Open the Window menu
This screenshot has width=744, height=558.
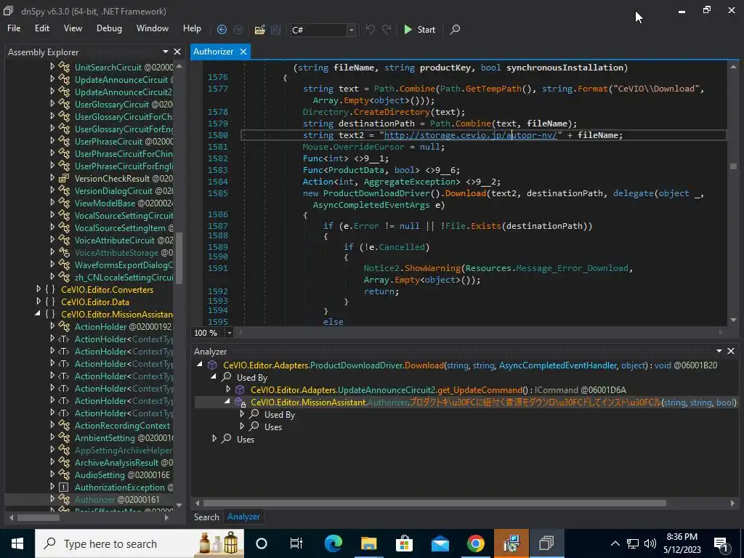tap(153, 28)
